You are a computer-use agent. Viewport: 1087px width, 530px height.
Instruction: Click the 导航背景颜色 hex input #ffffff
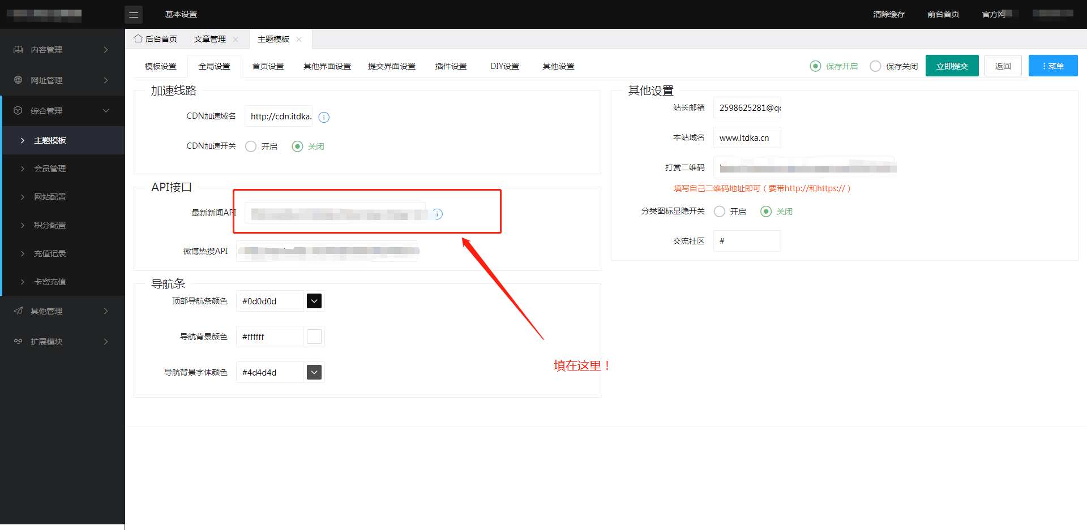tap(270, 337)
